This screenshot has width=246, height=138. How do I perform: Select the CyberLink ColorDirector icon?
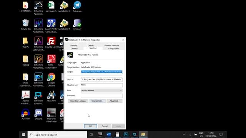[38, 44]
